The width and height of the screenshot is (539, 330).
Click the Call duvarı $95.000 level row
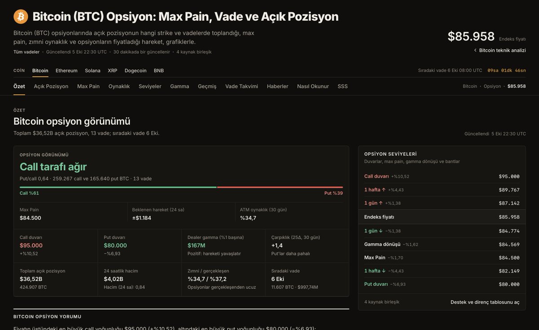pos(442,176)
